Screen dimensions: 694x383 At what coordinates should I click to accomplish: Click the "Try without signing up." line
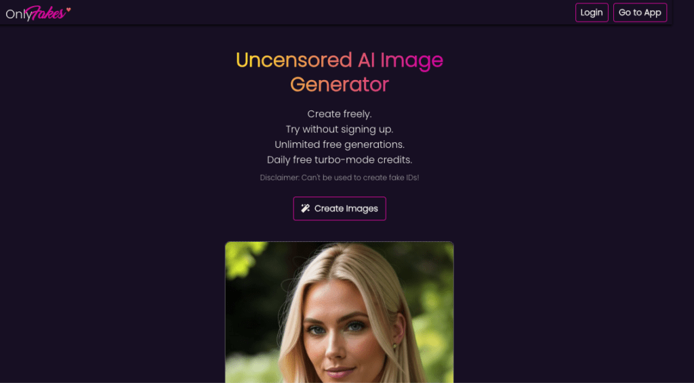pyautogui.click(x=340, y=129)
